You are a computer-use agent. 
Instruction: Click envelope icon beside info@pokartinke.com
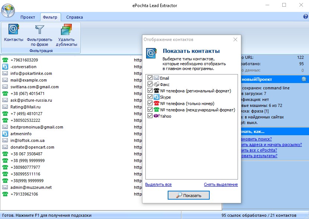(5, 73)
